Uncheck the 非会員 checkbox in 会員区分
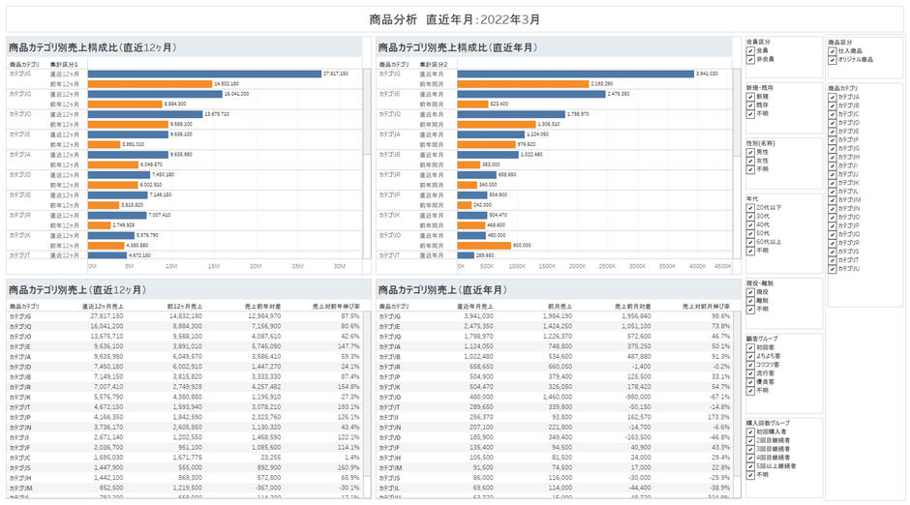This screenshot has width=910, height=505. [x=750, y=59]
